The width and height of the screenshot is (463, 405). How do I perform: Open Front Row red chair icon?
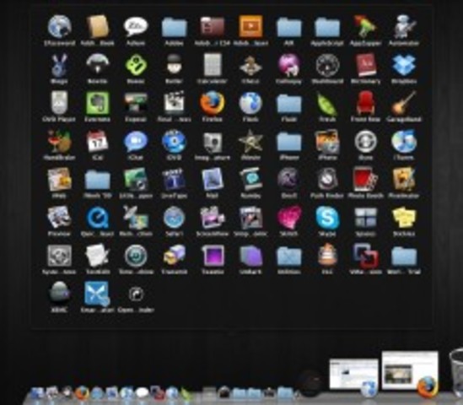[x=365, y=103]
